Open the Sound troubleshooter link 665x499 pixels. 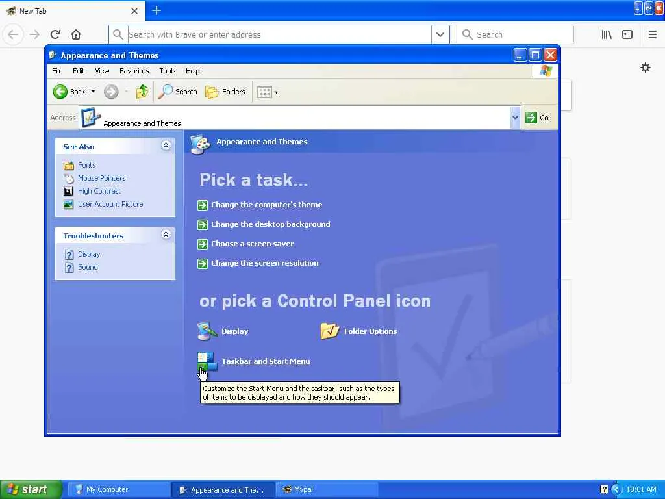pyautogui.click(x=88, y=267)
